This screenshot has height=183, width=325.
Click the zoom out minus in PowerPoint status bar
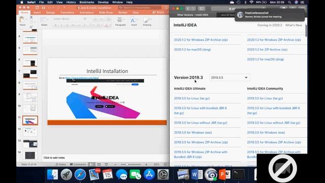pos(115,164)
